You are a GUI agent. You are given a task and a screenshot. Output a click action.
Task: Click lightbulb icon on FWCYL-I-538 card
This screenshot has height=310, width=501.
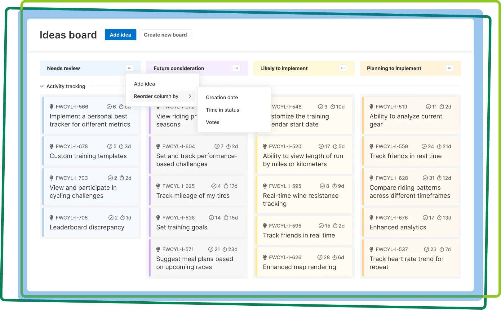[x=158, y=218]
